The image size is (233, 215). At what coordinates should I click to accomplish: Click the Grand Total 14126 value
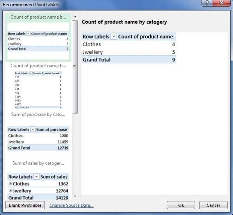(x=62, y=198)
